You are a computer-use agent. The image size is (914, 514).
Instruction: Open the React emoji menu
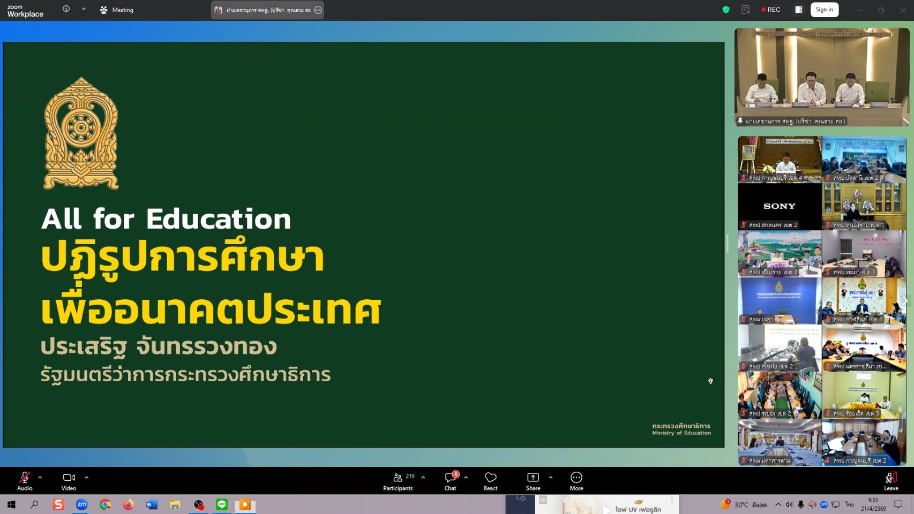click(x=490, y=480)
